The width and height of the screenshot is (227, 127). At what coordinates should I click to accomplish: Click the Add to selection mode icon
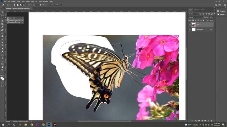tap(17, 5)
